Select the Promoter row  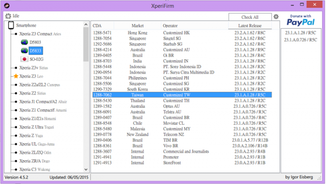point(182,157)
